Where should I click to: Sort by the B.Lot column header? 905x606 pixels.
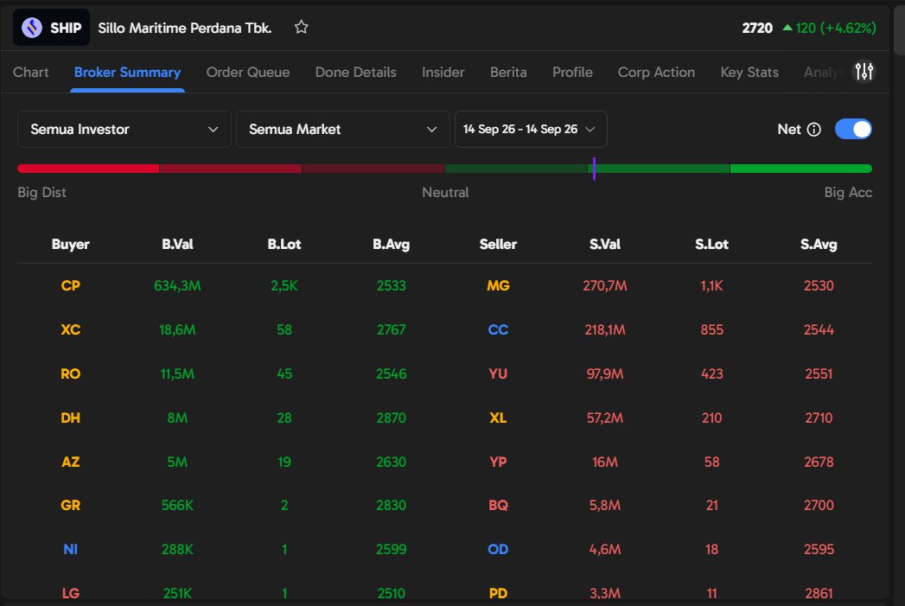click(x=284, y=244)
